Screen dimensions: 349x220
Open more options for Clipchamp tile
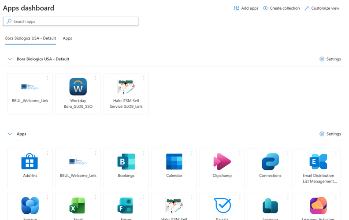pyautogui.click(x=240, y=153)
